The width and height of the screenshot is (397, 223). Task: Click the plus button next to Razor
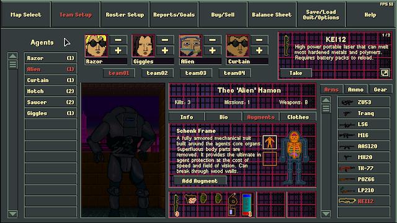coord(118,51)
